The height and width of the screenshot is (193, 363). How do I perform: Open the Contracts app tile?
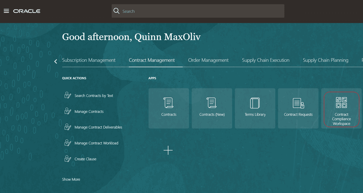pos(169,108)
